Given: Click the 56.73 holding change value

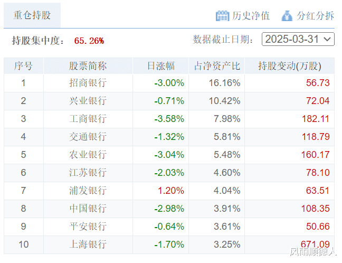Looking at the screenshot, I should (318, 83).
